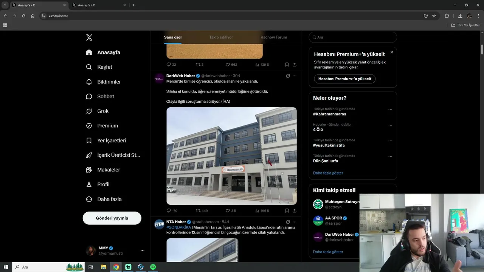The width and height of the screenshot is (484, 272).
Task: Expand Daha fazla menu in the sidebar
Action: click(x=104, y=199)
